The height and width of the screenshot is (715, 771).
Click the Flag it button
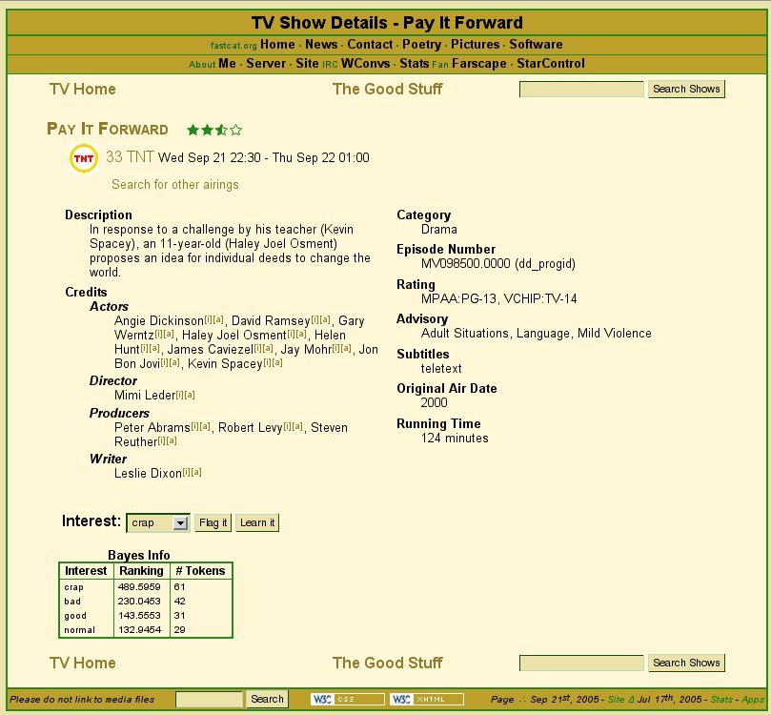click(213, 522)
